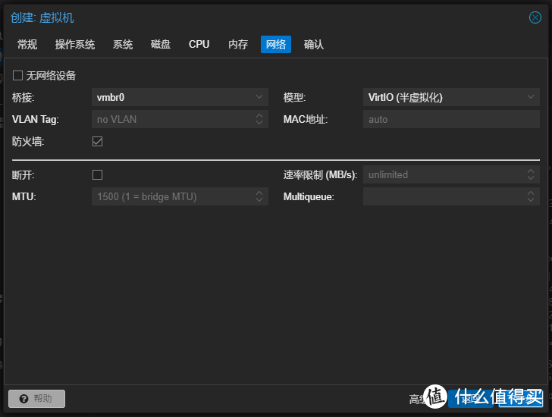552x417 pixels.
Task: Click the Multiqueue input field
Action: pos(444,196)
